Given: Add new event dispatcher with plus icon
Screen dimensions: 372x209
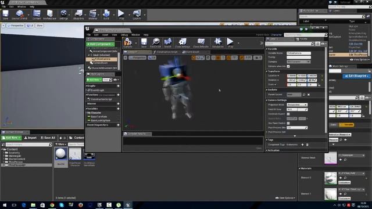Looking at the screenshot, I should (x=118, y=125).
